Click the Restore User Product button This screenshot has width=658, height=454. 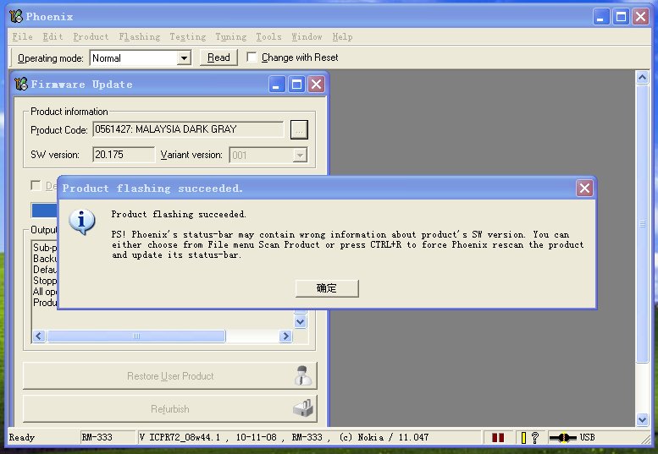point(170,375)
